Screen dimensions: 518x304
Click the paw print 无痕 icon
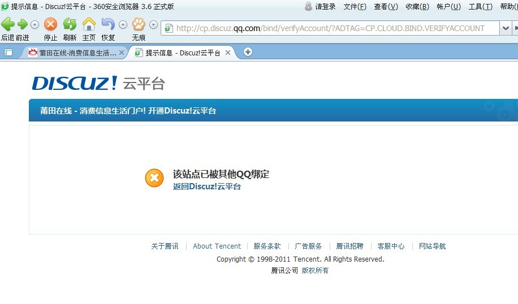click(139, 24)
